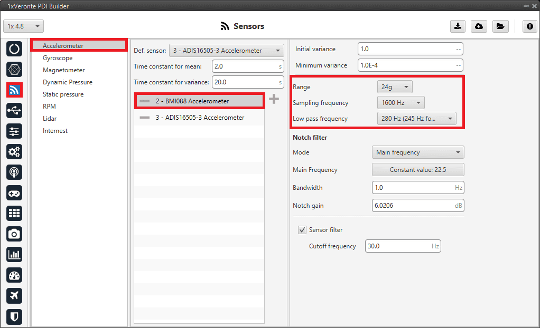The image size is (540, 328).
Task: Uncheck the Sensor filter checkbox
Action: tap(302, 230)
